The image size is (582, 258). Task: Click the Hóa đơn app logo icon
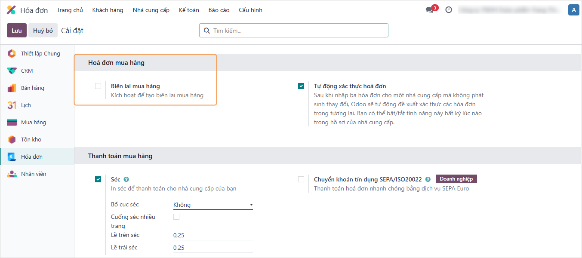[x=12, y=10]
